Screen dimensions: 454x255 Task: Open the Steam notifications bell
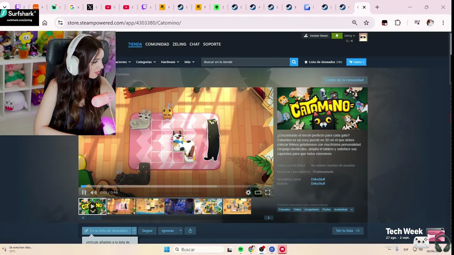pos(337,36)
